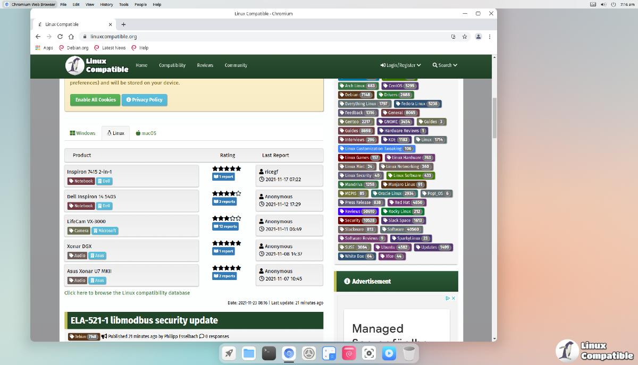Image resolution: width=638 pixels, height=365 pixels.
Task: Switch to the macOS tab
Action: [x=146, y=133]
